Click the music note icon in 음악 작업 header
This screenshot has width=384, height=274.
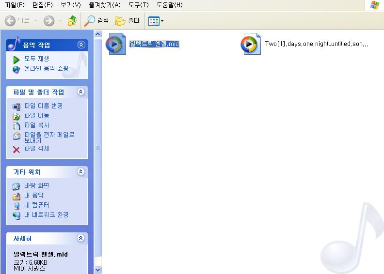pos(14,43)
